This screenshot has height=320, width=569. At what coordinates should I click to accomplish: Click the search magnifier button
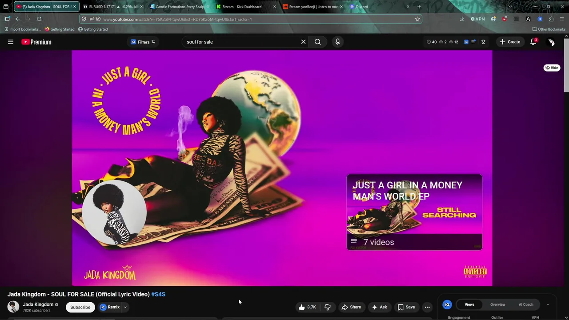pos(317,42)
